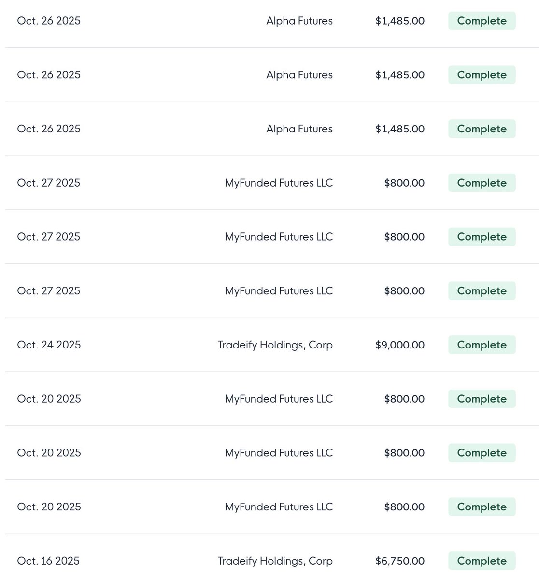Click Complete badge on the $6,750.00 Tradeify row
The image size is (539, 580).
[482, 561]
